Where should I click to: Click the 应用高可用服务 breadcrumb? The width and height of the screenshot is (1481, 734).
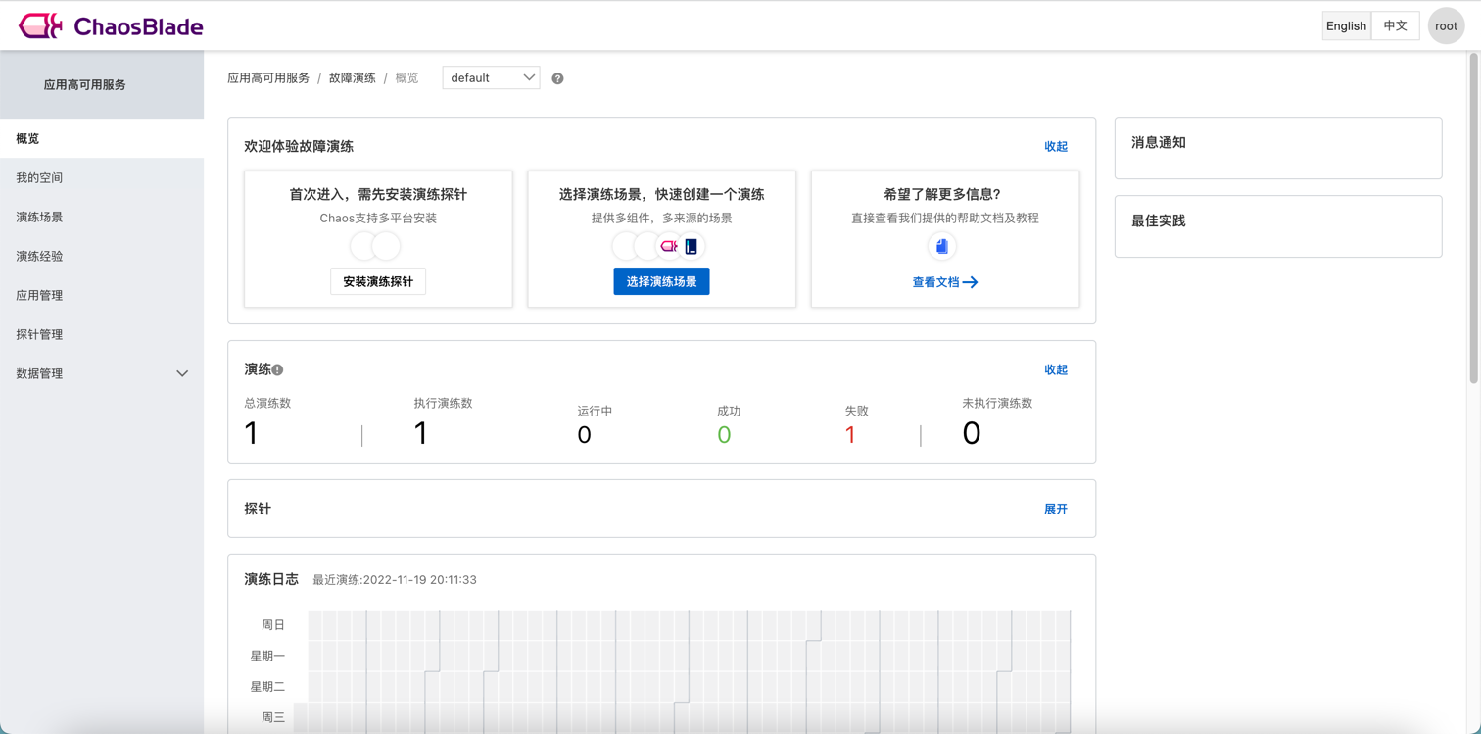(x=268, y=78)
